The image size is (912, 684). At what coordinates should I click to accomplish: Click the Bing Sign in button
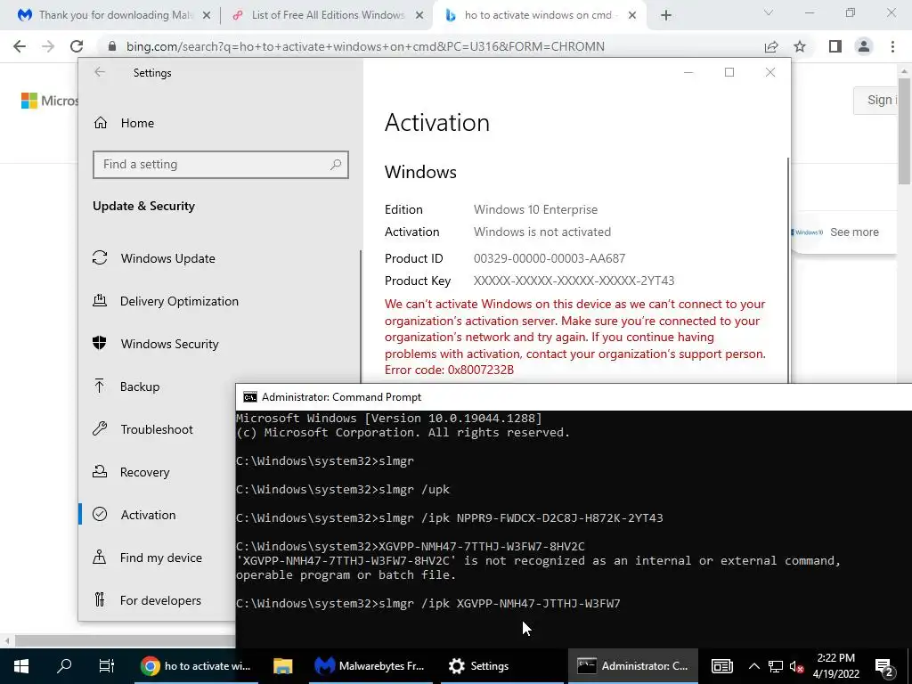(x=875, y=100)
